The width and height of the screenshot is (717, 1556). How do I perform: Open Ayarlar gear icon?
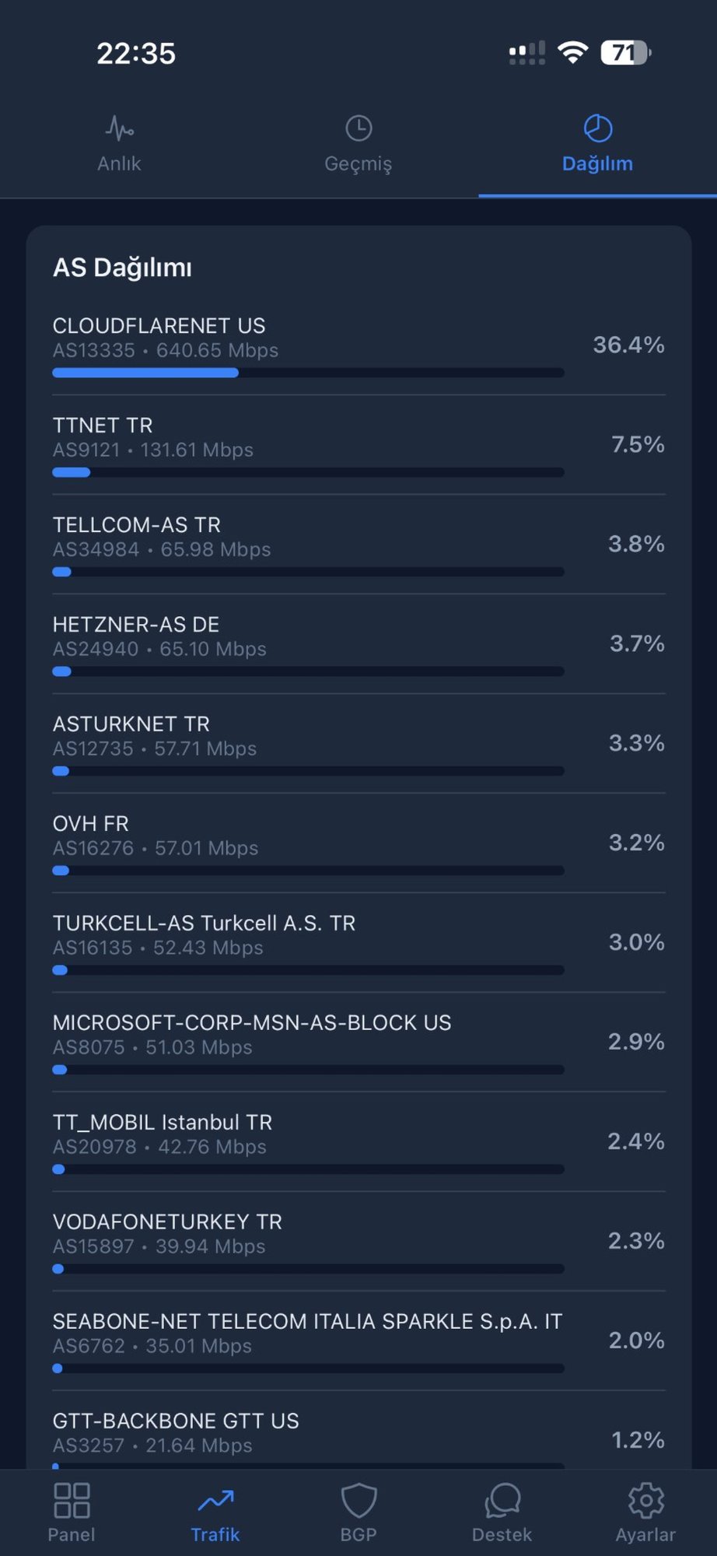coord(645,1500)
